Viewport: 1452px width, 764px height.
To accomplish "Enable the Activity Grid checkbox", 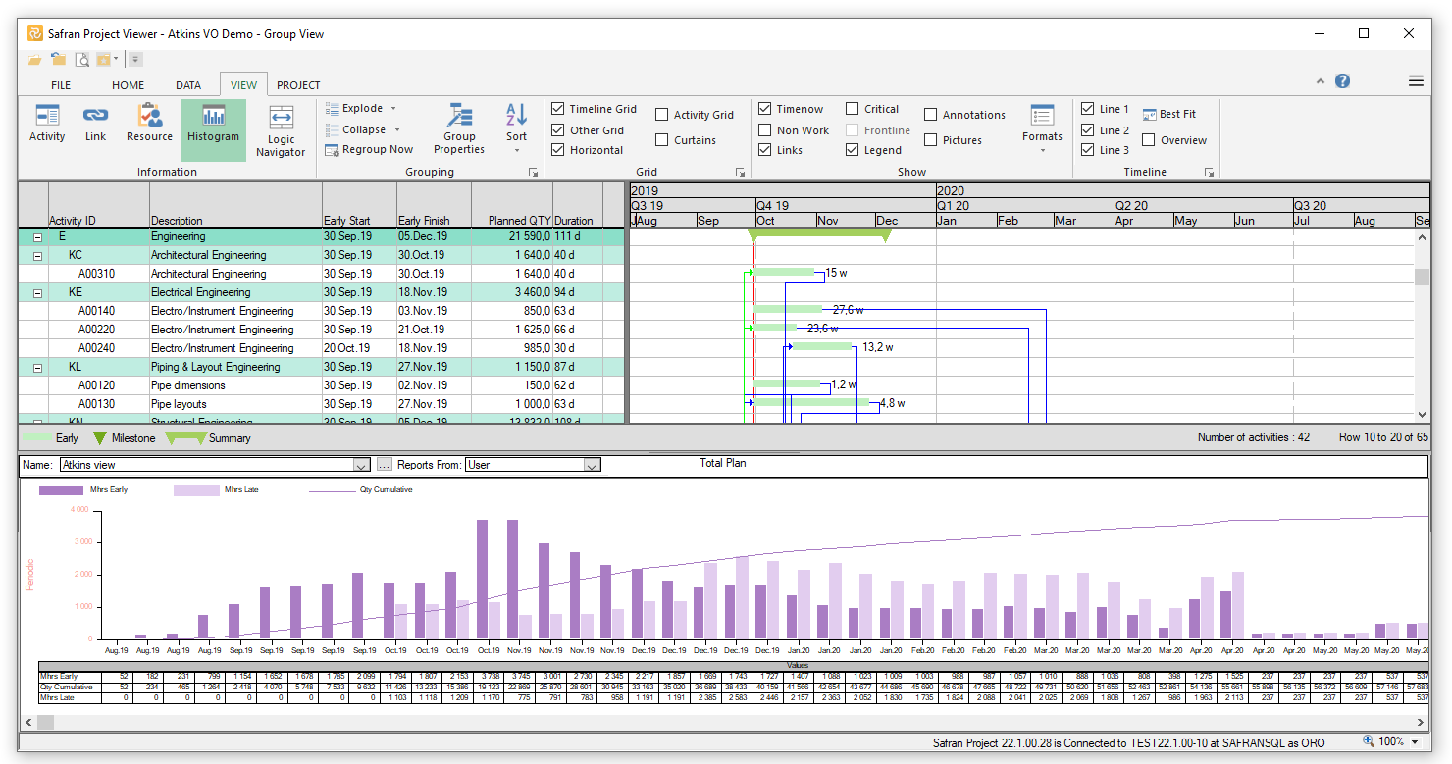I will coord(662,115).
